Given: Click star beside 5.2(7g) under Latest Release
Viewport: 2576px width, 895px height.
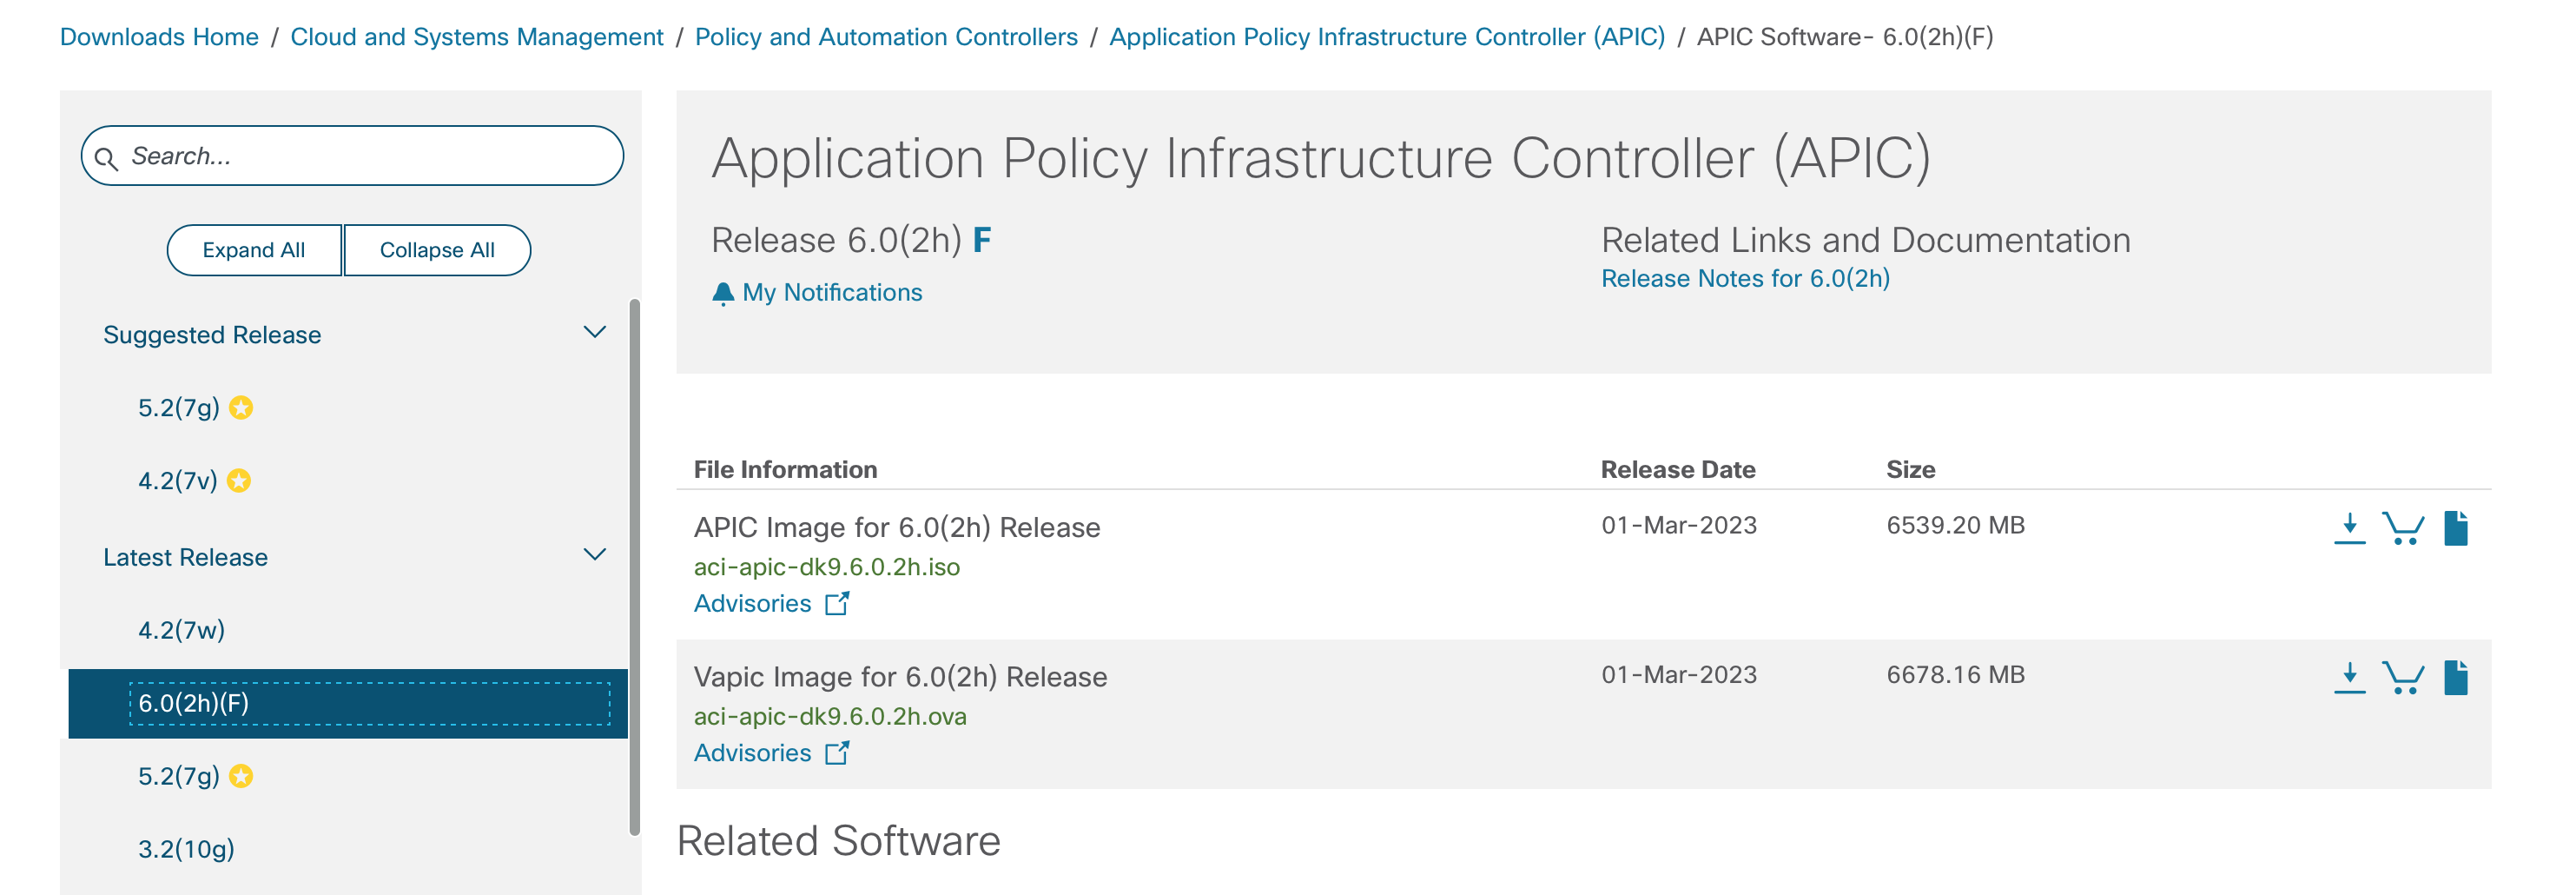Looking at the screenshot, I should click(x=241, y=776).
